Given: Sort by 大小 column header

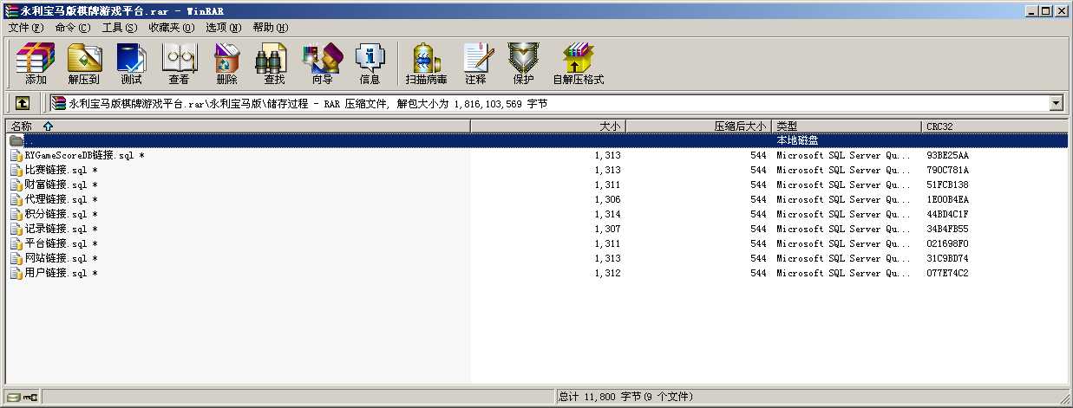Looking at the screenshot, I should click(x=547, y=126).
